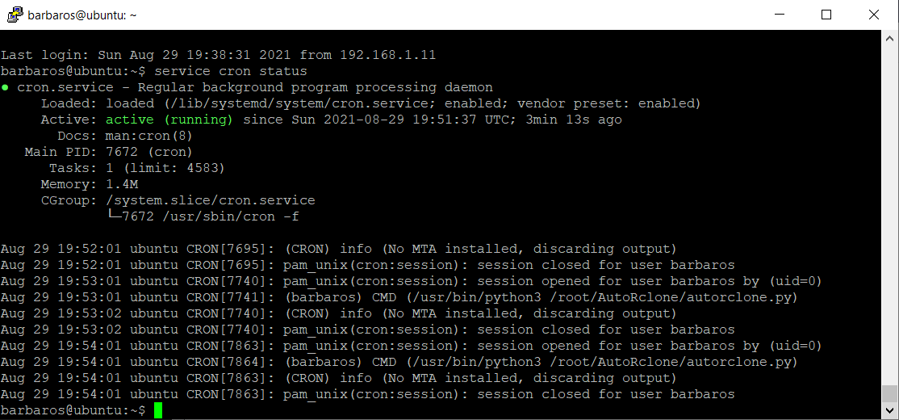The height and width of the screenshot is (420, 899).
Task: Click the vertical scrollbar thumb
Action: [x=890, y=393]
